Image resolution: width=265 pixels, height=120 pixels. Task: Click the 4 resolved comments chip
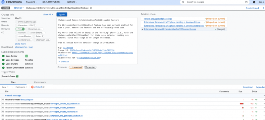tap(90, 67)
